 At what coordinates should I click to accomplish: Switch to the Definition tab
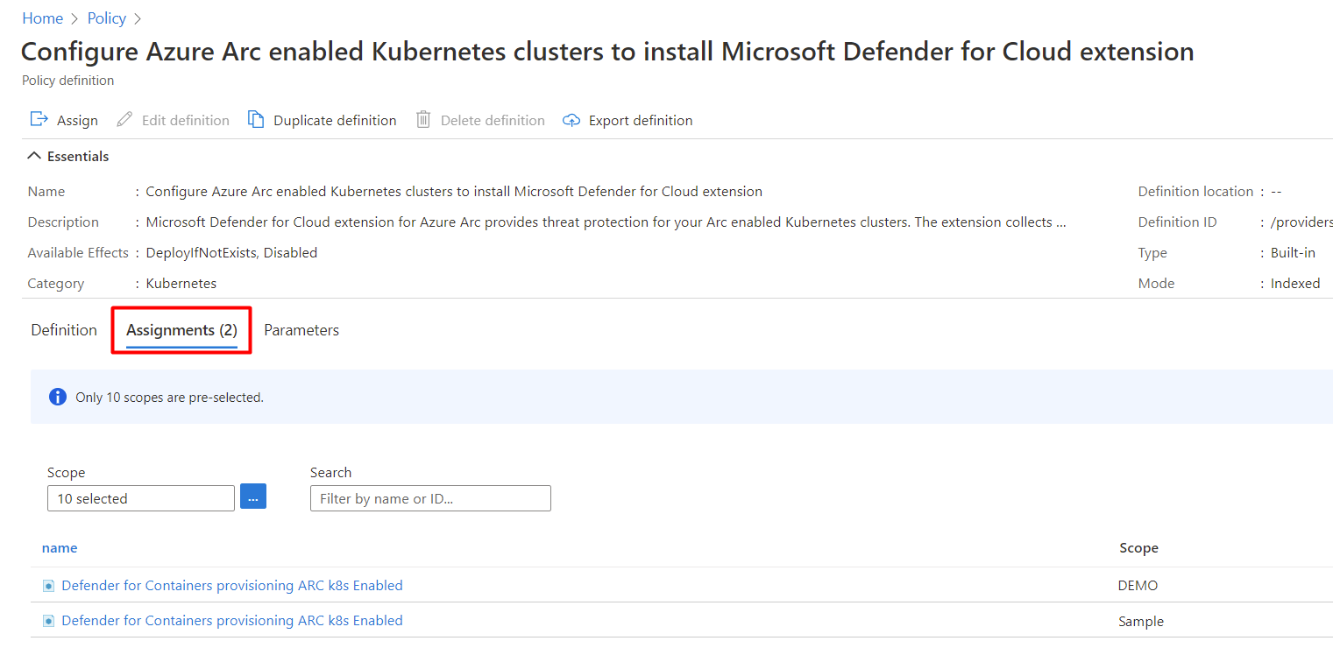coord(64,330)
